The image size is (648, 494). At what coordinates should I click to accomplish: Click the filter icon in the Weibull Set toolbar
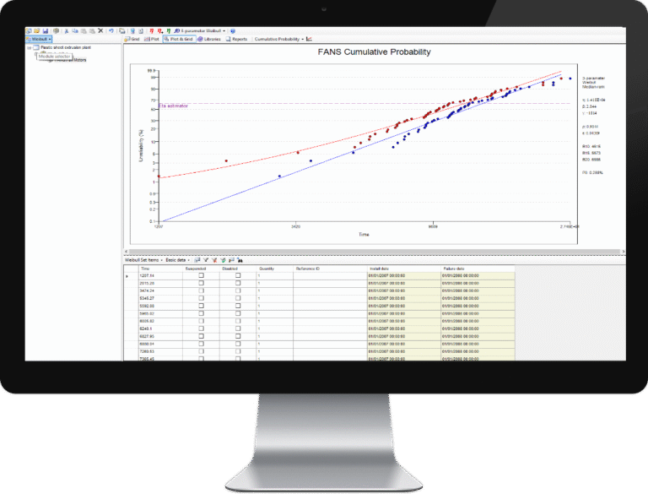coord(207,260)
